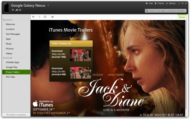Select iTunes Trailers in the sidebar

click(16, 72)
